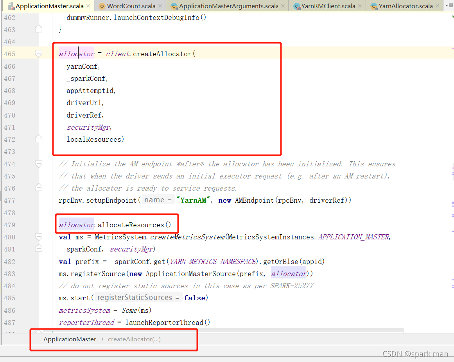Click APPLICATION_MASTER constant on line 480
Screen dimensions: 454x362
click(354, 237)
